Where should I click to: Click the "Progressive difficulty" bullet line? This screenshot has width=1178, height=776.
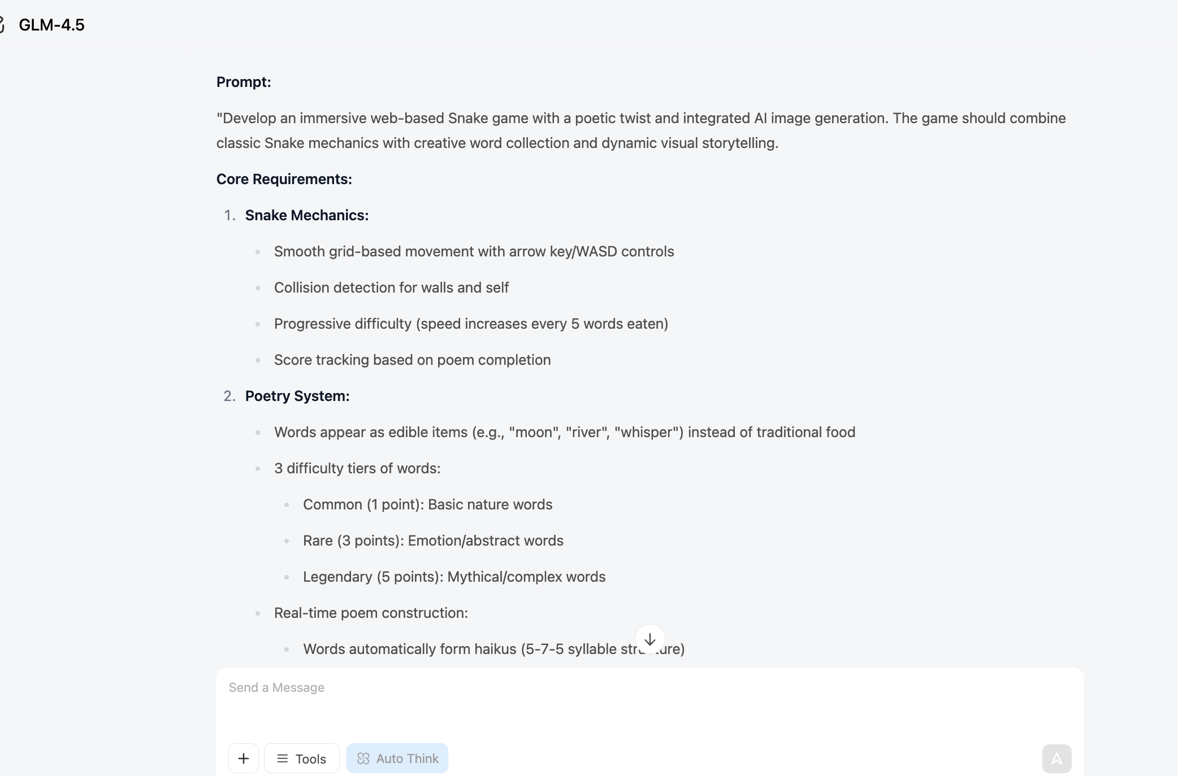pos(471,324)
